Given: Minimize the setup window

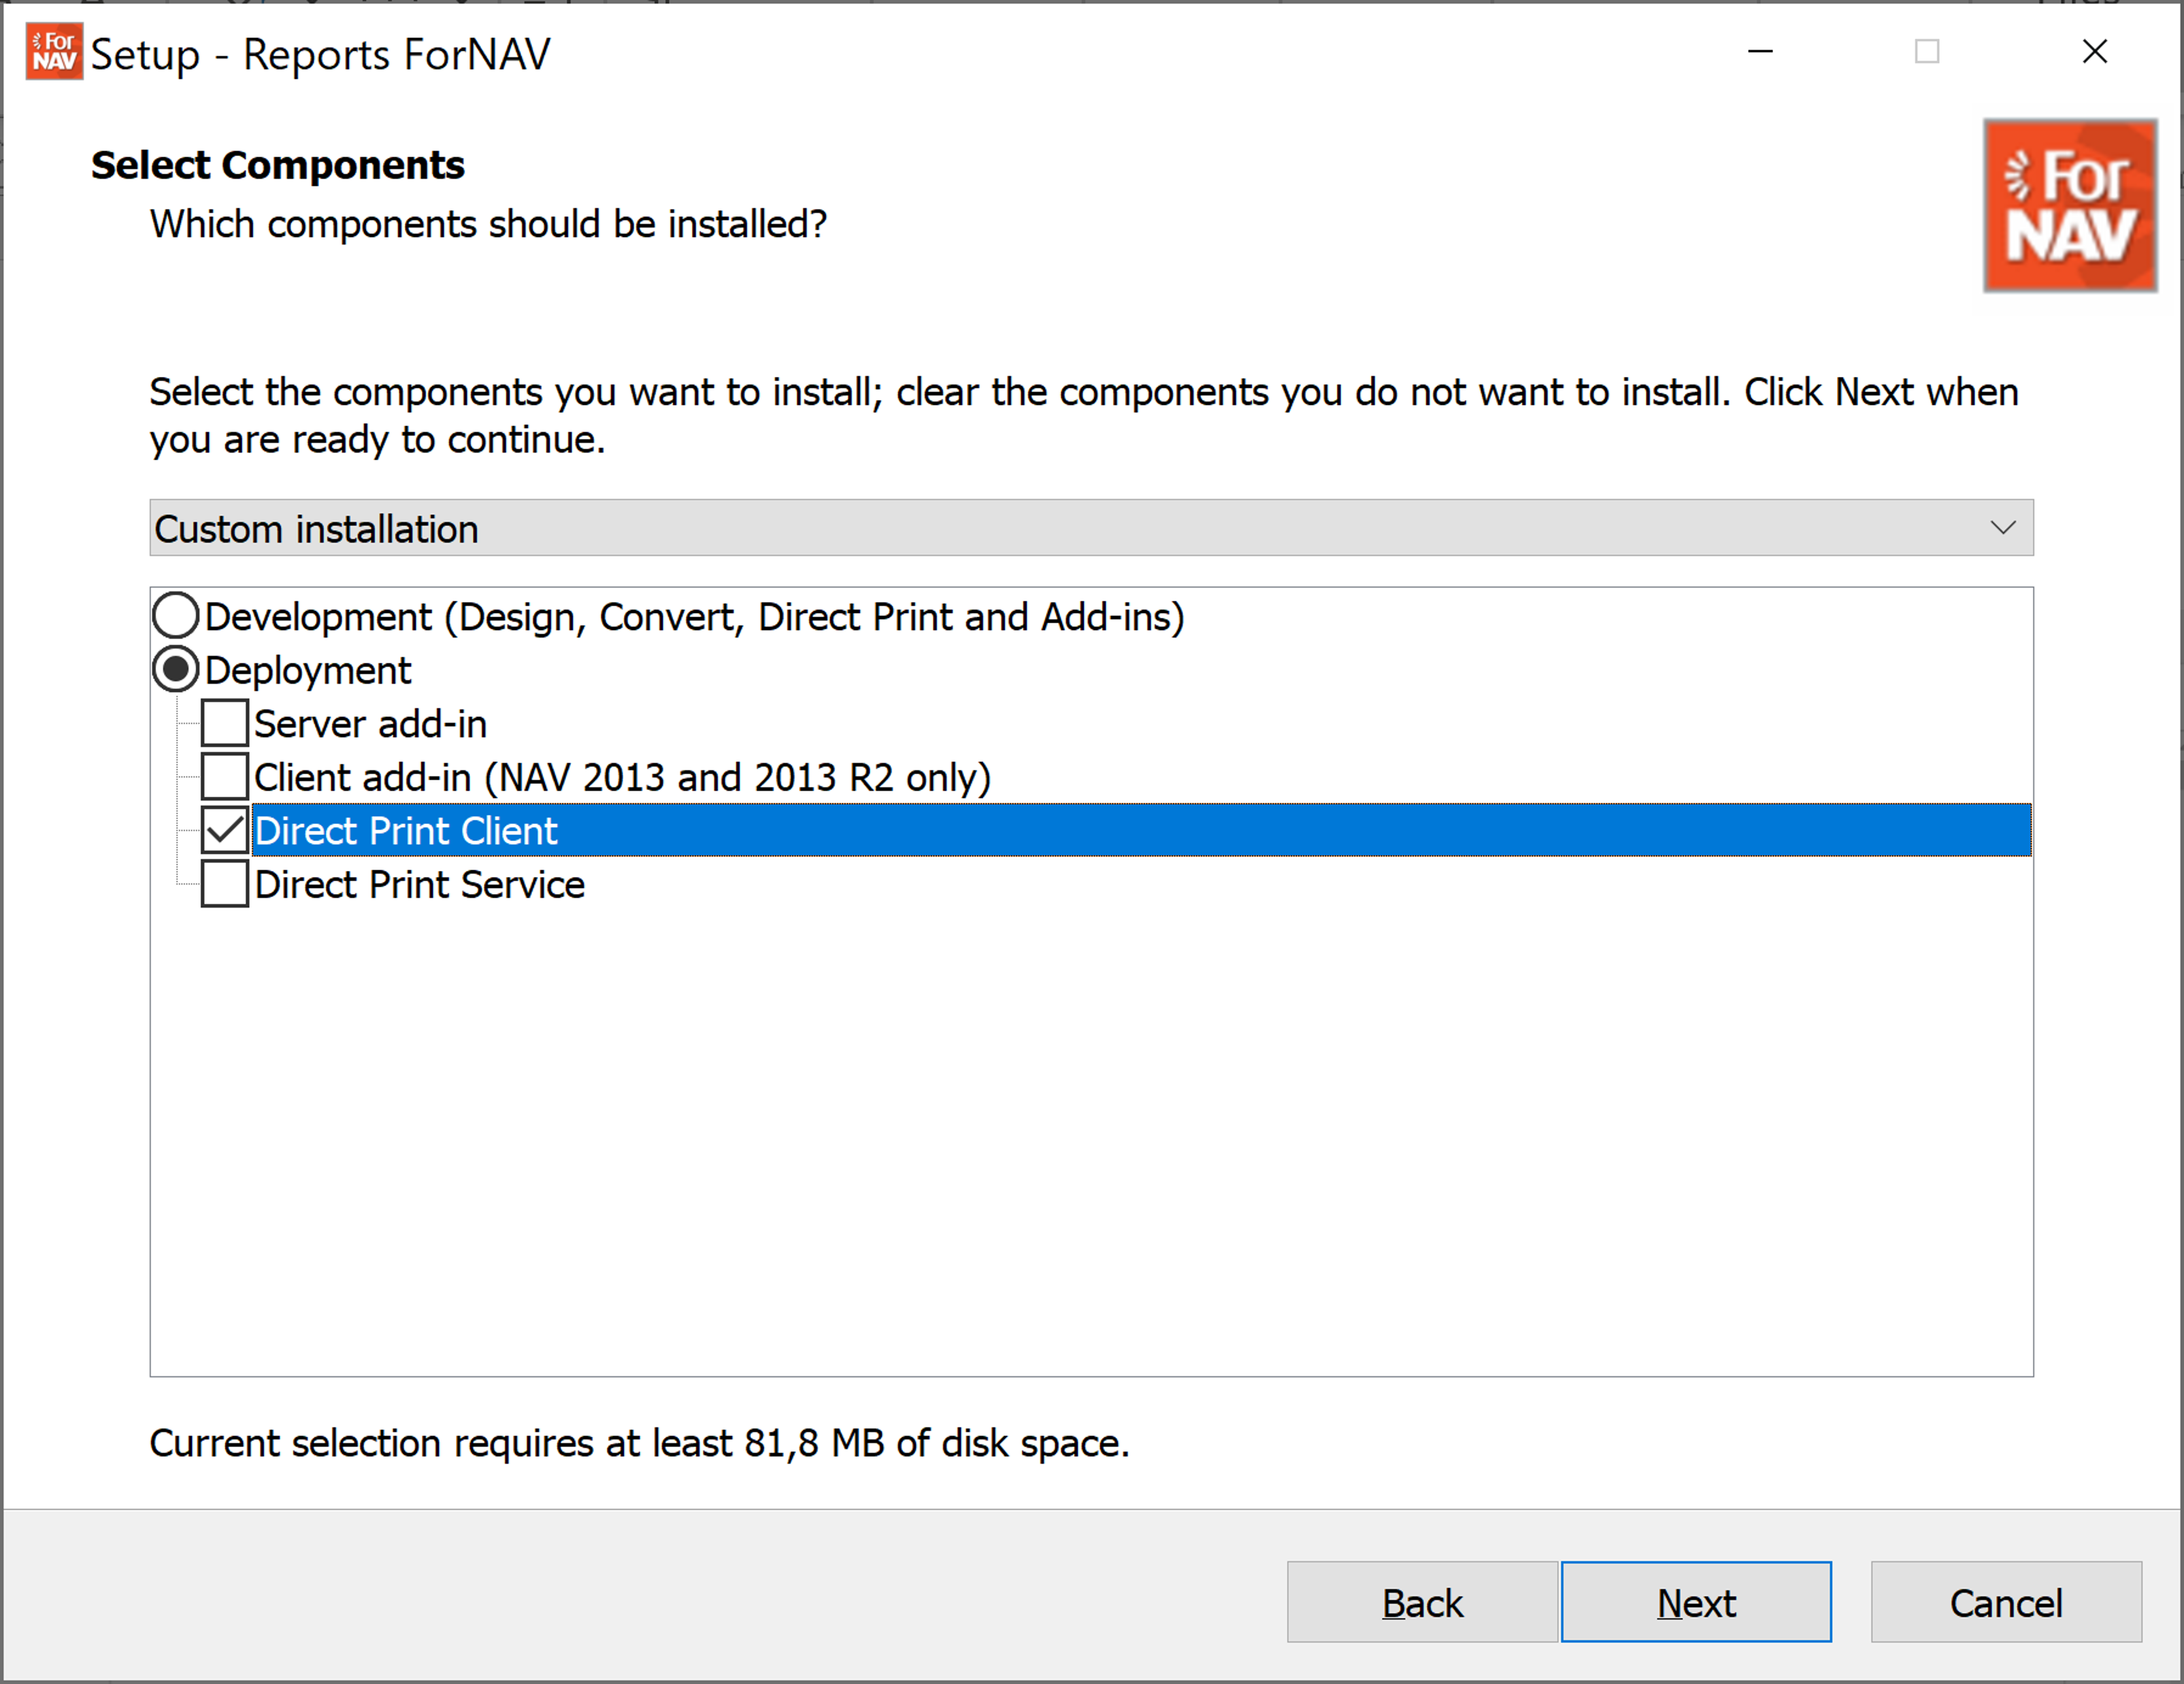Looking at the screenshot, I should coord(1760,52).
